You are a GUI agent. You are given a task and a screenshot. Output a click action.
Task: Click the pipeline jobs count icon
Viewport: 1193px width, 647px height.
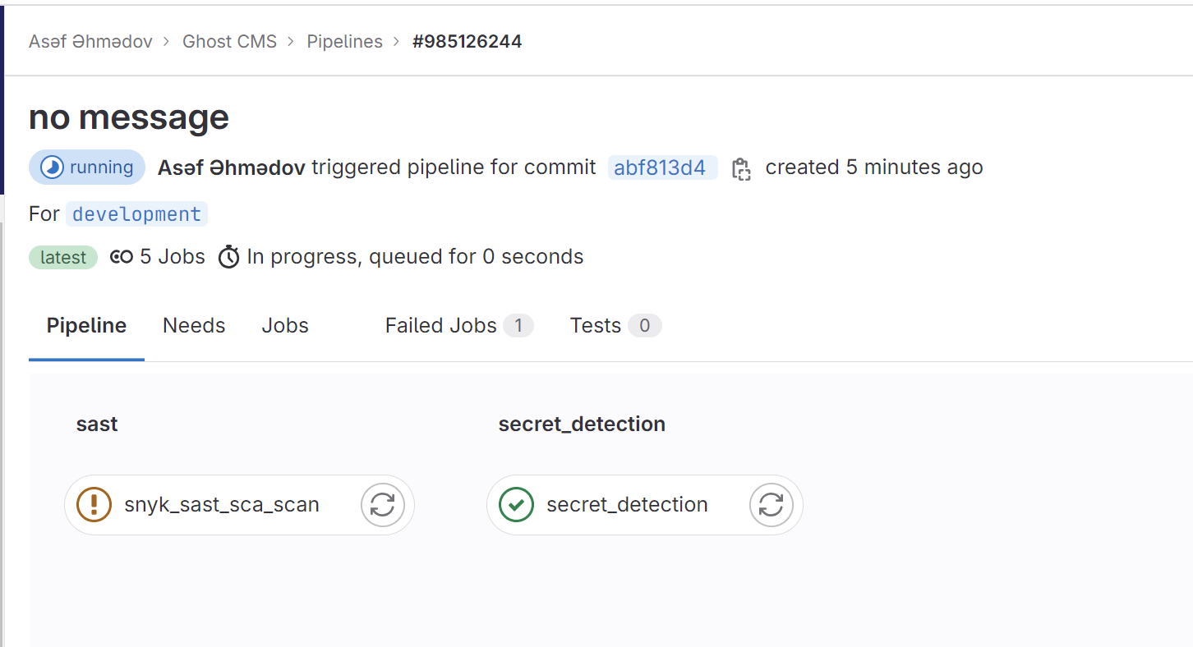pos(122,257)
